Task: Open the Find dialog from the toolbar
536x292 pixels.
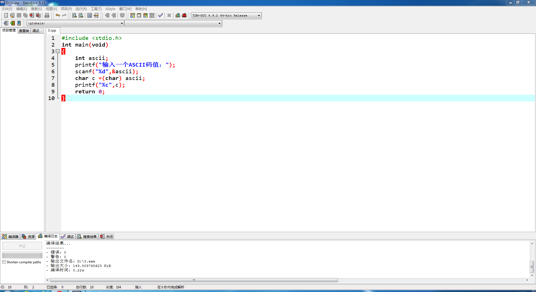Action: click(x=75, y=15)
